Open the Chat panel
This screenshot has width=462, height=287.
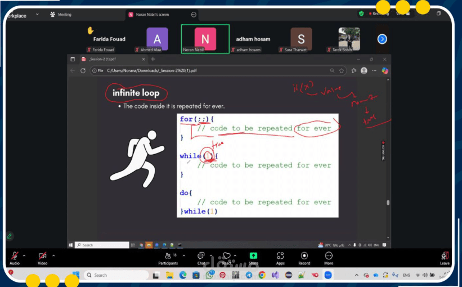pyautogui.click(x=201, y=258)
